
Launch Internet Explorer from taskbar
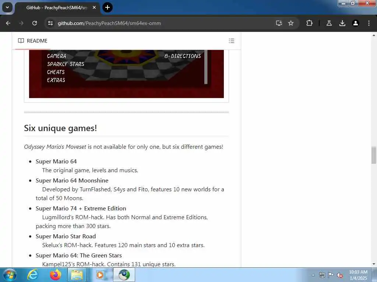(33, 275)
